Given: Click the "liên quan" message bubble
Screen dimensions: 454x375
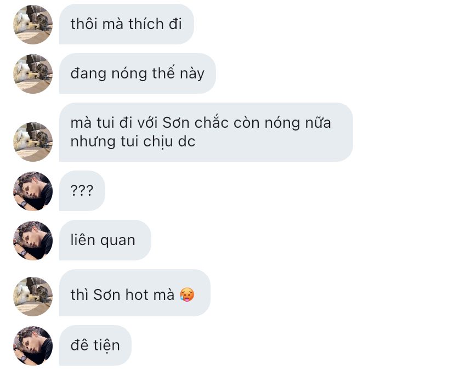Looking at the screenshot, I should click(x=105, y=240).
